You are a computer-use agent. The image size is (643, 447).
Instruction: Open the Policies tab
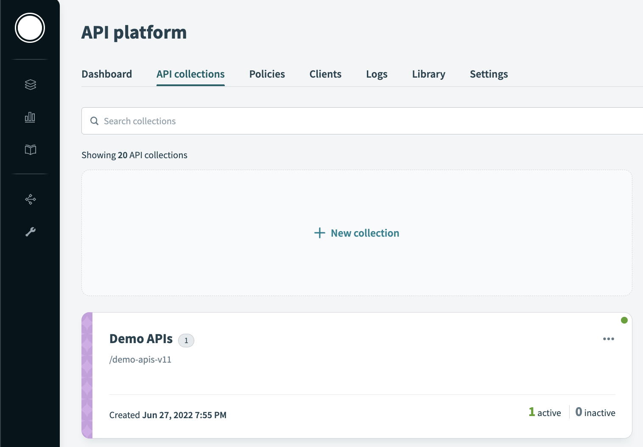[x=267, y=74]
